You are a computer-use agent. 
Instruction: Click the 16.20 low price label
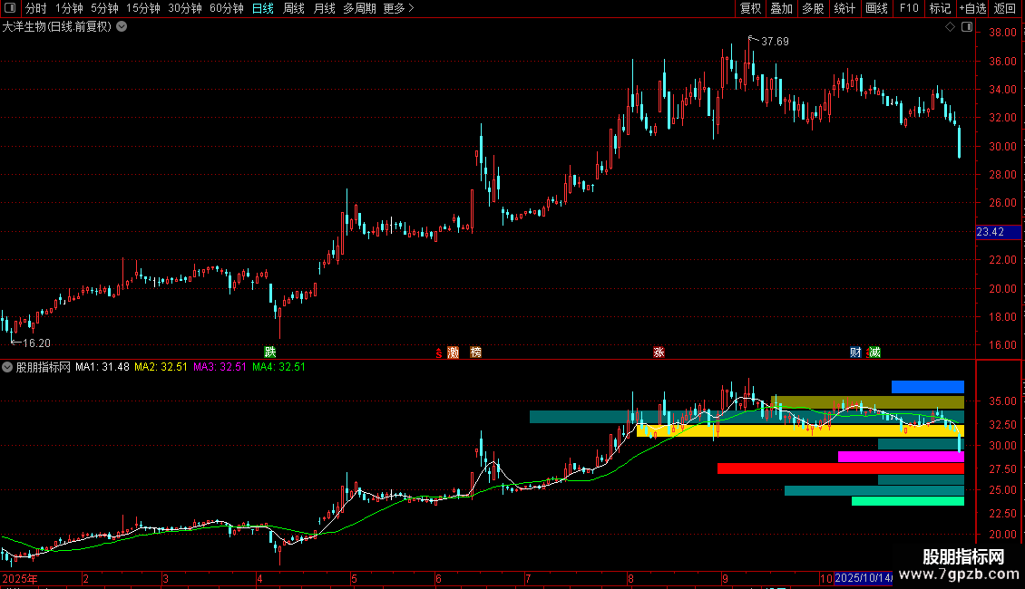click(36, 343)
